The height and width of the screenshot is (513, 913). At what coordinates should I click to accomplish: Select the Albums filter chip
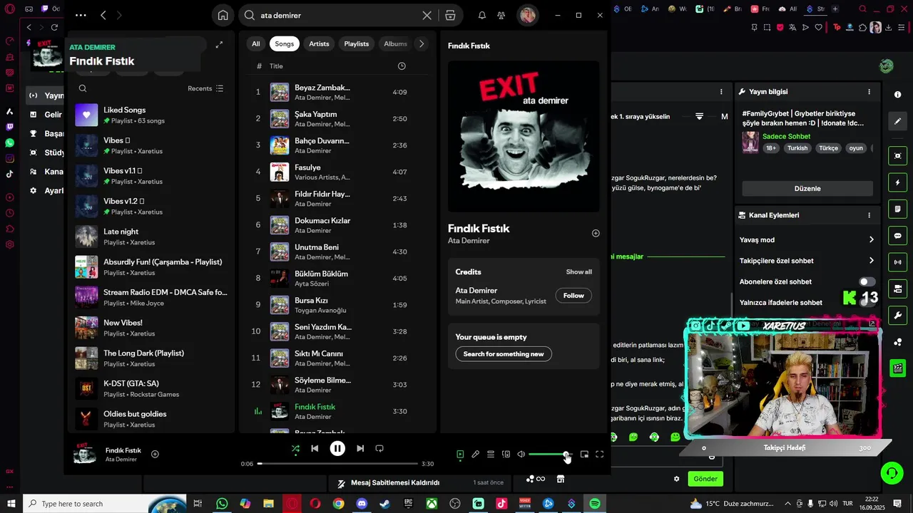pos(395,43)
